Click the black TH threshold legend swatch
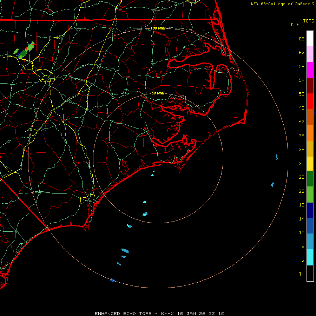 click(x=310, y=273)
